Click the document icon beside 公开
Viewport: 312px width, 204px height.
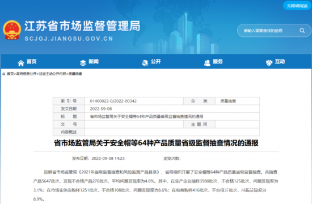pos(145,63)
